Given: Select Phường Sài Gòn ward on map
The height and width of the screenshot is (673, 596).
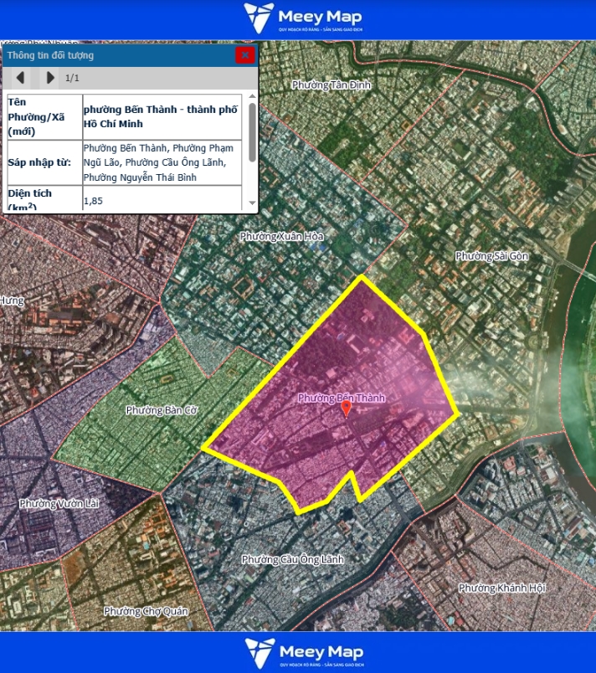Looking at the screenshot, I should coord(491,256).
